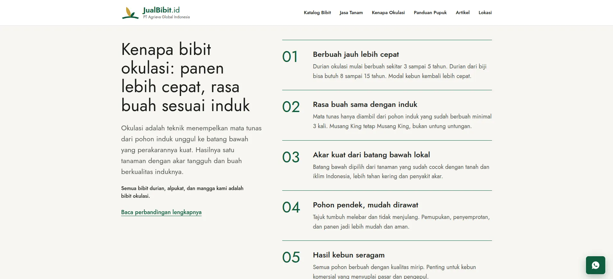Click the number 05 label
The height and width of the screenshot is (279, 613).
coord(291,257)
